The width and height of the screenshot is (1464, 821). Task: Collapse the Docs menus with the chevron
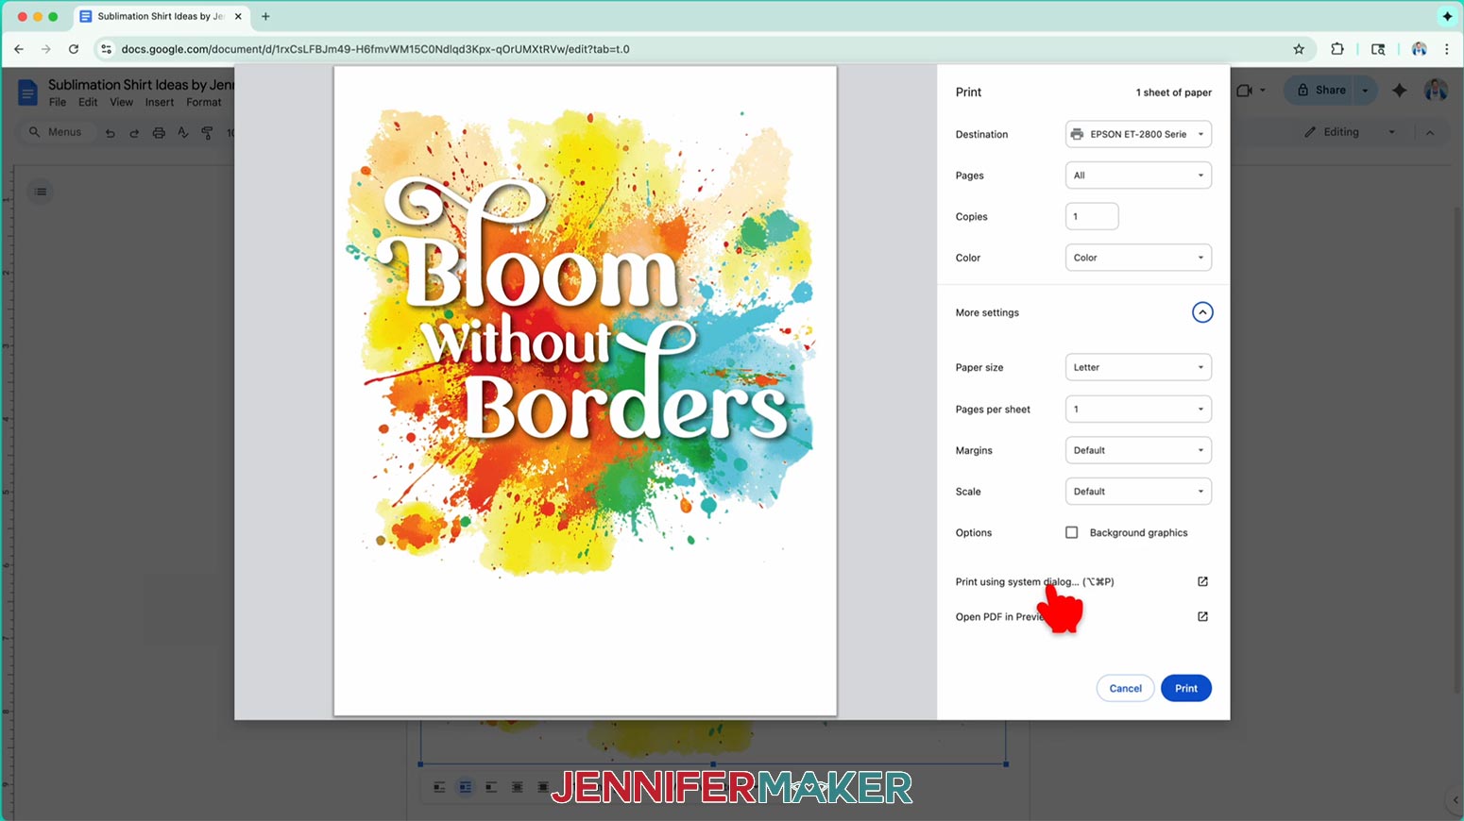point(1430,133)
